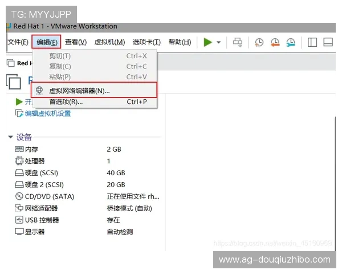Click the globe icon beside 虚拟网络编辑器

pyautogui.click(x=39, y=90)
